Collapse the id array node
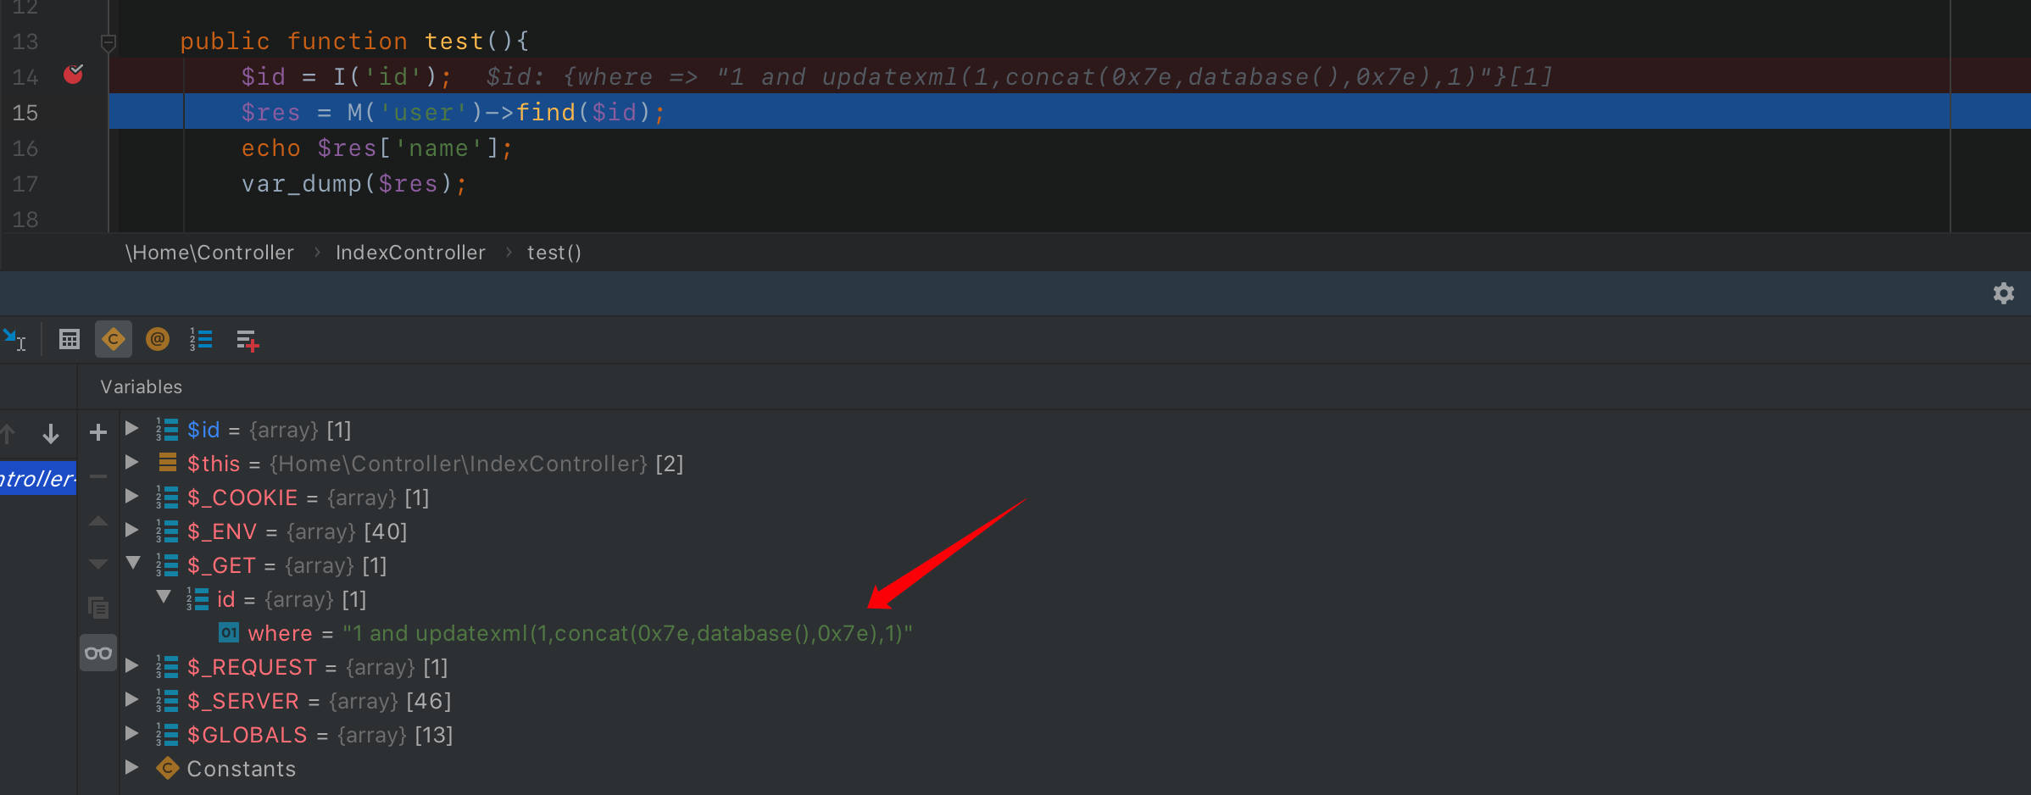 [x=164, y=598]
